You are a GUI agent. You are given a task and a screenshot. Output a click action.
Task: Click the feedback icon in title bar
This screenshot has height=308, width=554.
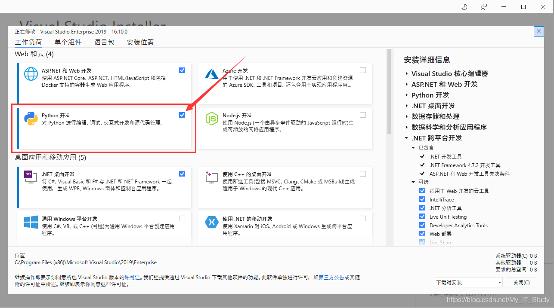click(x=484, y=7)
